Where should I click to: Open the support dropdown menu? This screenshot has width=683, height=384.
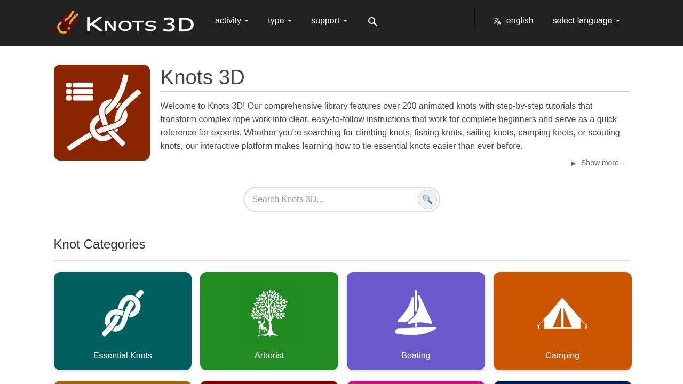tap(329, 21)
